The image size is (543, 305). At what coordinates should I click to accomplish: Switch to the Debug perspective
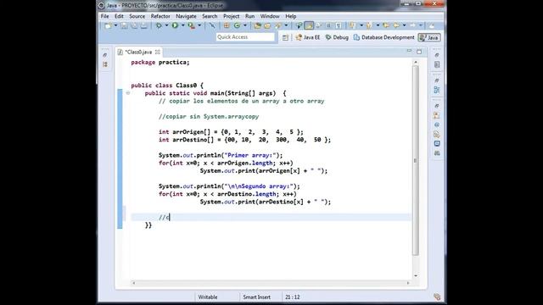click(337, 37)
